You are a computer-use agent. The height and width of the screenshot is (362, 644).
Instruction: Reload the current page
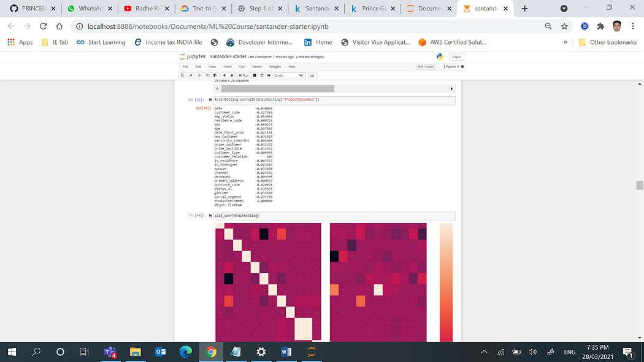tap(43, 26)
